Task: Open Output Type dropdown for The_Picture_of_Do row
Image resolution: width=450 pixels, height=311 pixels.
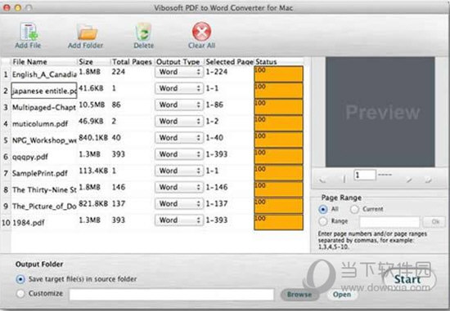Action: 179,203
